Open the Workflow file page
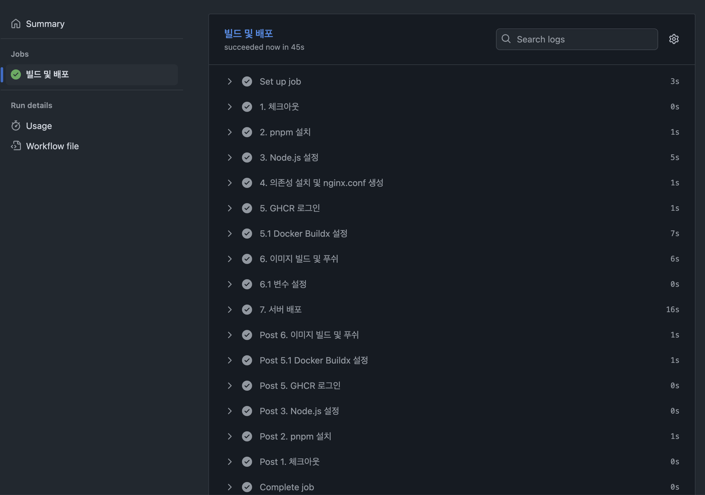Image resolution: width=705 pixels, height=495 pixels. pos(52,146)
